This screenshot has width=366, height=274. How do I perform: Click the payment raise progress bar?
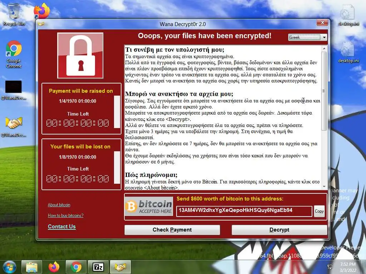[117, 112]
